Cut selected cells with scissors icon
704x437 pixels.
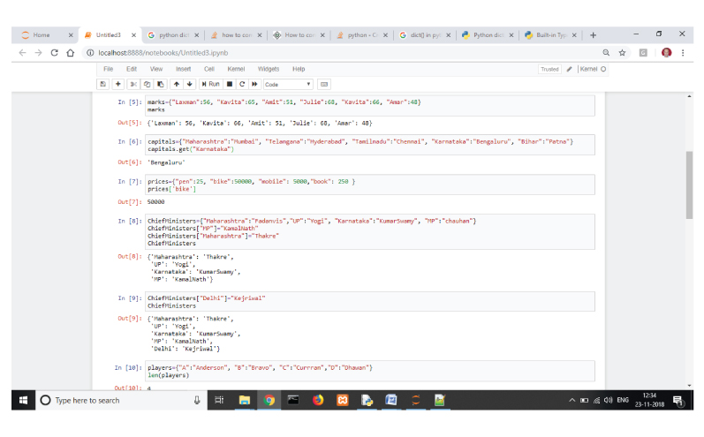tap(134, 84)
